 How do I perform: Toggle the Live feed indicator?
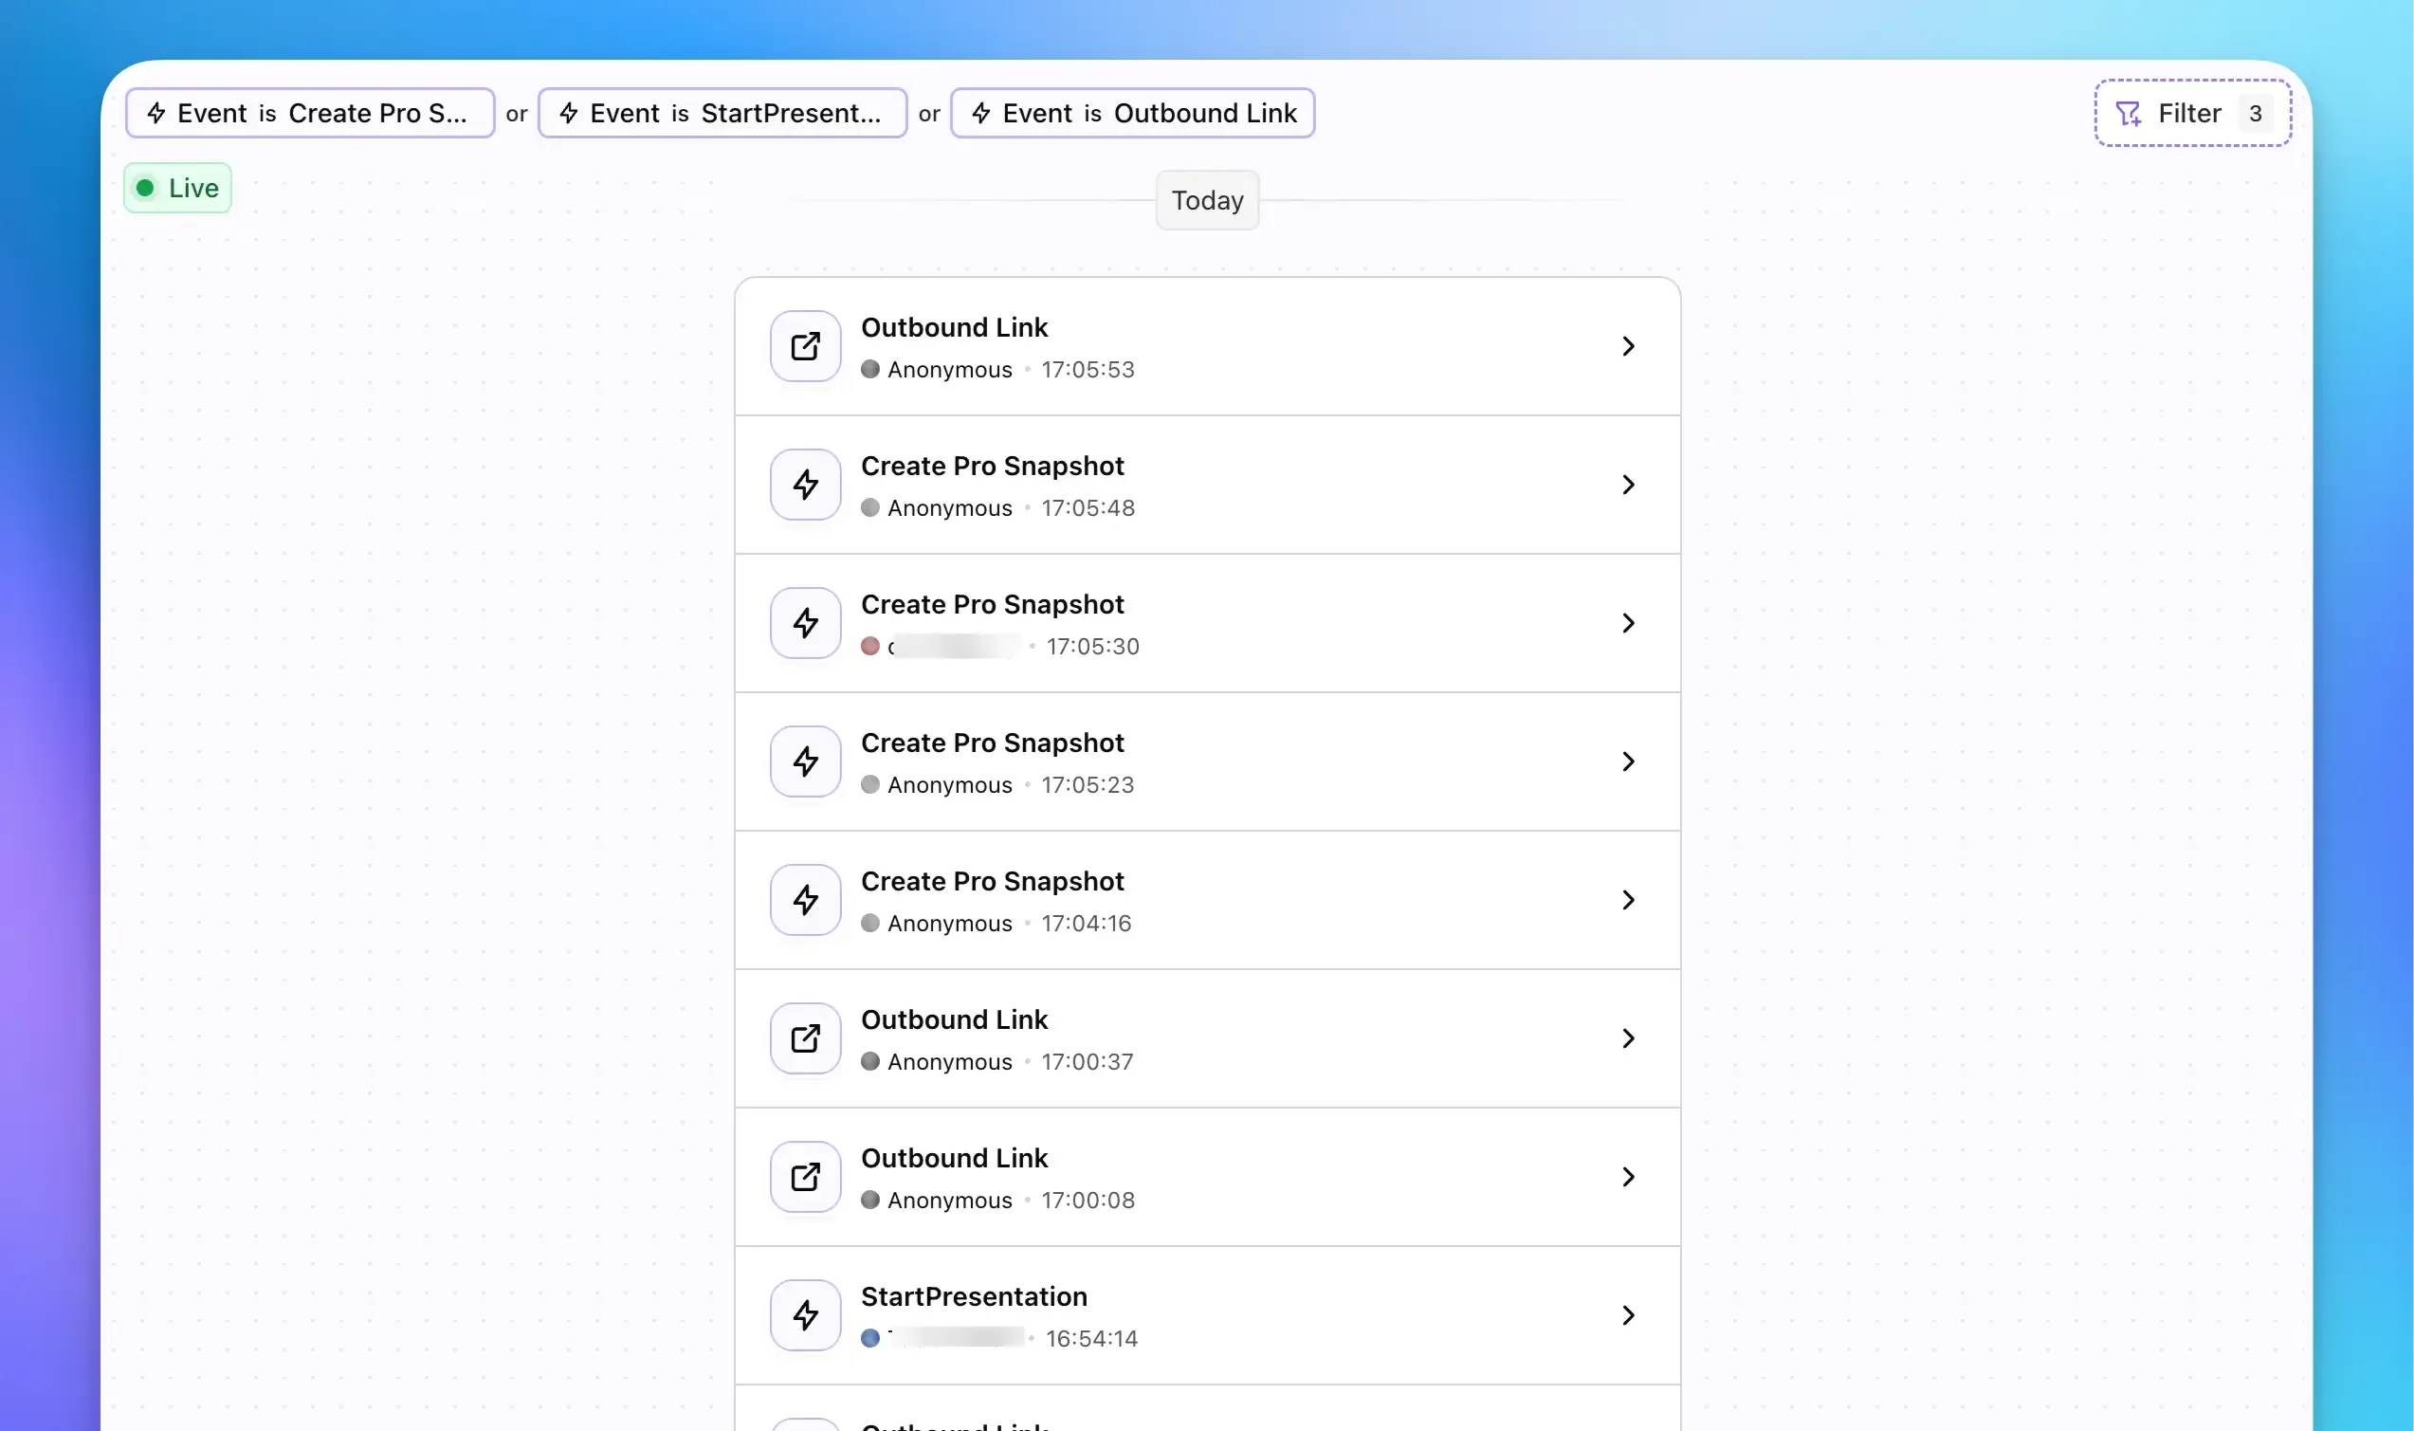coord(177,188)
